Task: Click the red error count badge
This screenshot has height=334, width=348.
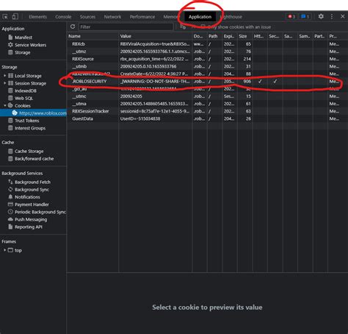Action: coord(291,17)
